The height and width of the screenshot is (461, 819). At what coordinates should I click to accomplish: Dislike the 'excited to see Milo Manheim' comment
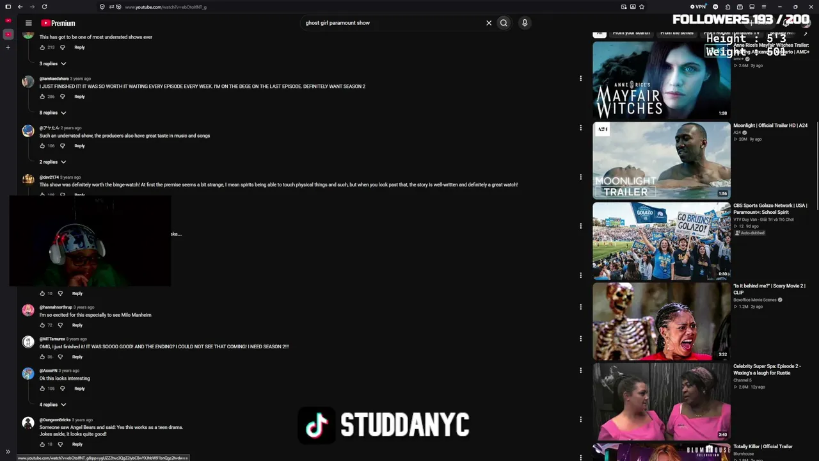60,325
